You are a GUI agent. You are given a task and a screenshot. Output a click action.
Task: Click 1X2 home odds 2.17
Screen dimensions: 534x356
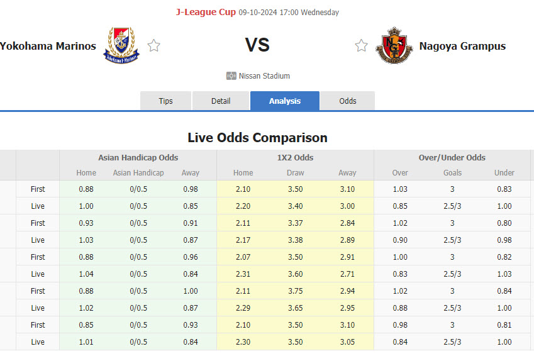tap(243, 240)
